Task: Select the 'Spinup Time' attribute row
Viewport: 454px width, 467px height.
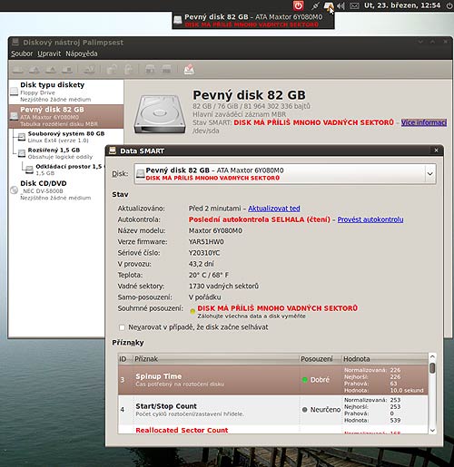Action: pyautogui.click(x=273, y=380)
